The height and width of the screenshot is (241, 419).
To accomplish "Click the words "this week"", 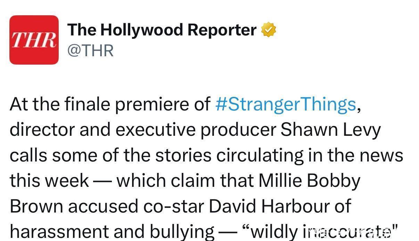I will click(49, 181).
